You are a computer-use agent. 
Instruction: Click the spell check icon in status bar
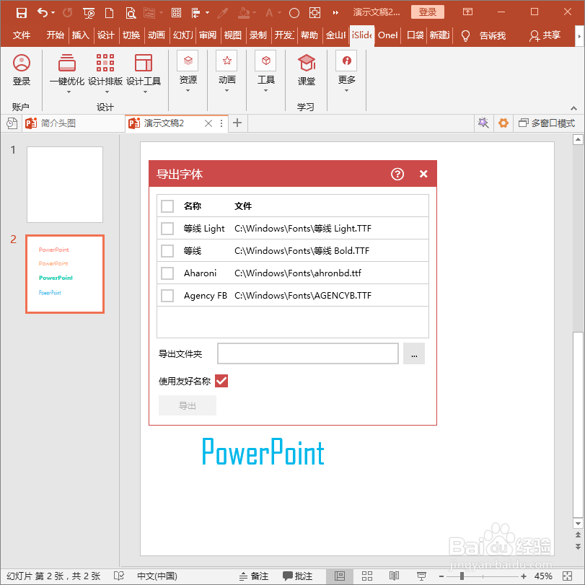pos(118,576)
